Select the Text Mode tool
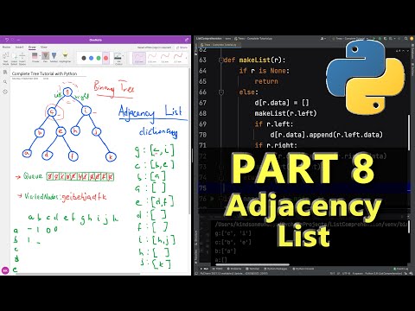This screenshot has width=415, height=311. [x=5, y=59]
